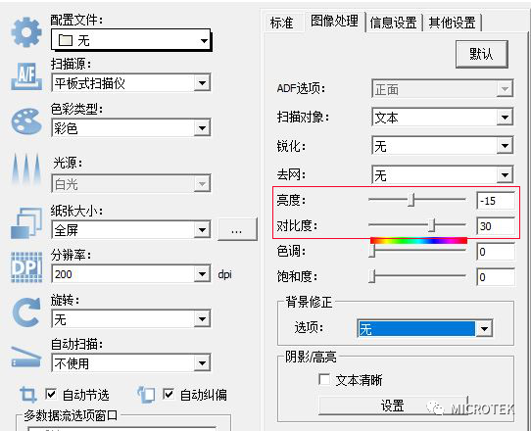Uncheck the 自动节选 checkbox
Image resolution: width=531 pixels, height=431 pixels.
point(51,394)
